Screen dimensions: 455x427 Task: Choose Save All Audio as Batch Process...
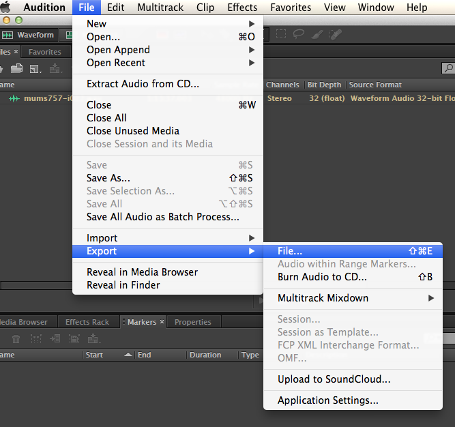click(x=168, y=217)
